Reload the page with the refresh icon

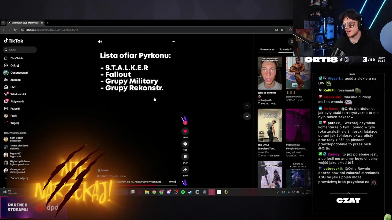15,30
